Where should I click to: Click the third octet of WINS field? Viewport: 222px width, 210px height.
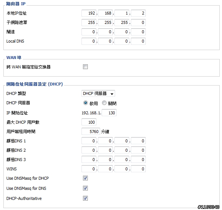(x=122, y=169)
